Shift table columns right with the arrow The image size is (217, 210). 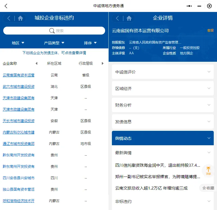[x=103, y=63]
